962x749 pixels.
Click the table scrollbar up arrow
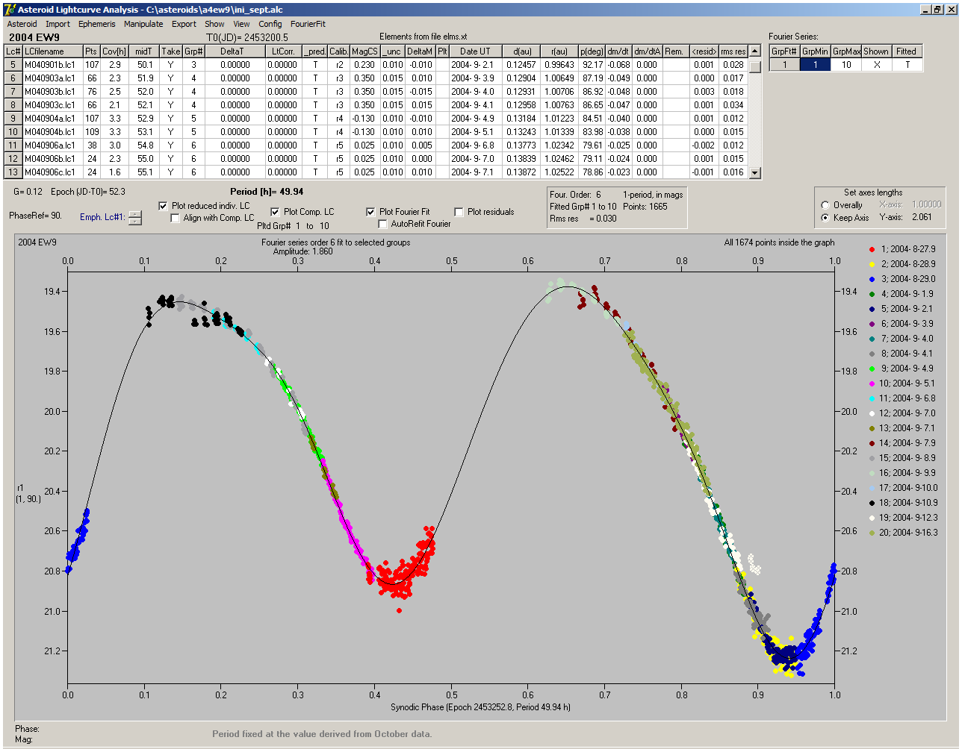(755, 51)
